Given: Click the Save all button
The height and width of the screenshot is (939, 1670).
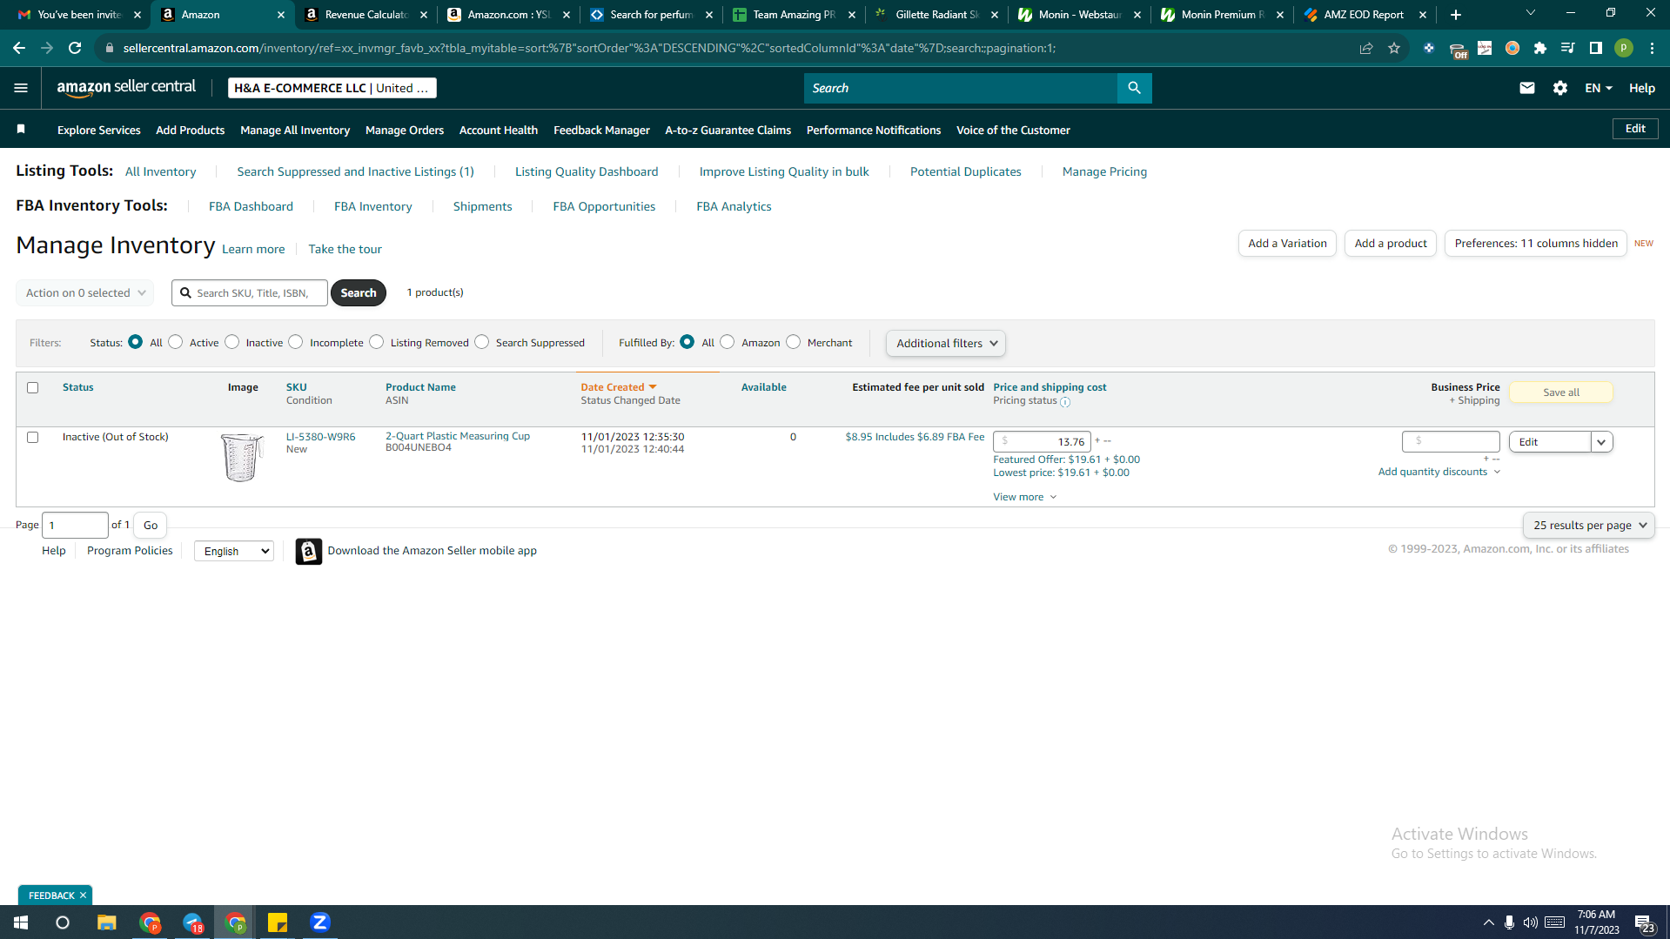Looking at the screenshot, I should (1561, 392).
